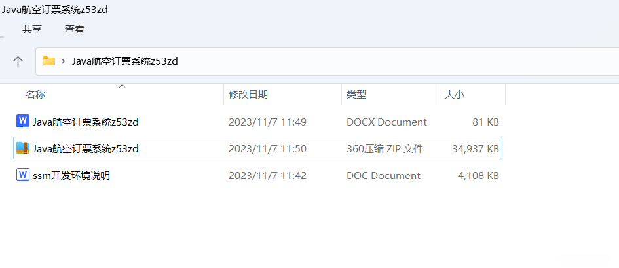Select the DOCX Word file icon

pyautogui.click(x=23, y=122)
